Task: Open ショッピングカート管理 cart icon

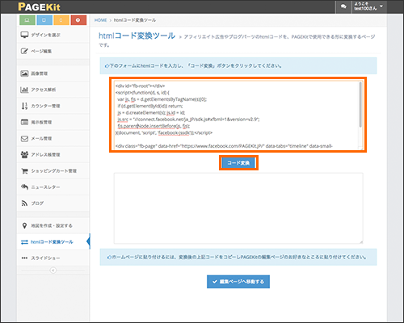Action: pos(24,170)
